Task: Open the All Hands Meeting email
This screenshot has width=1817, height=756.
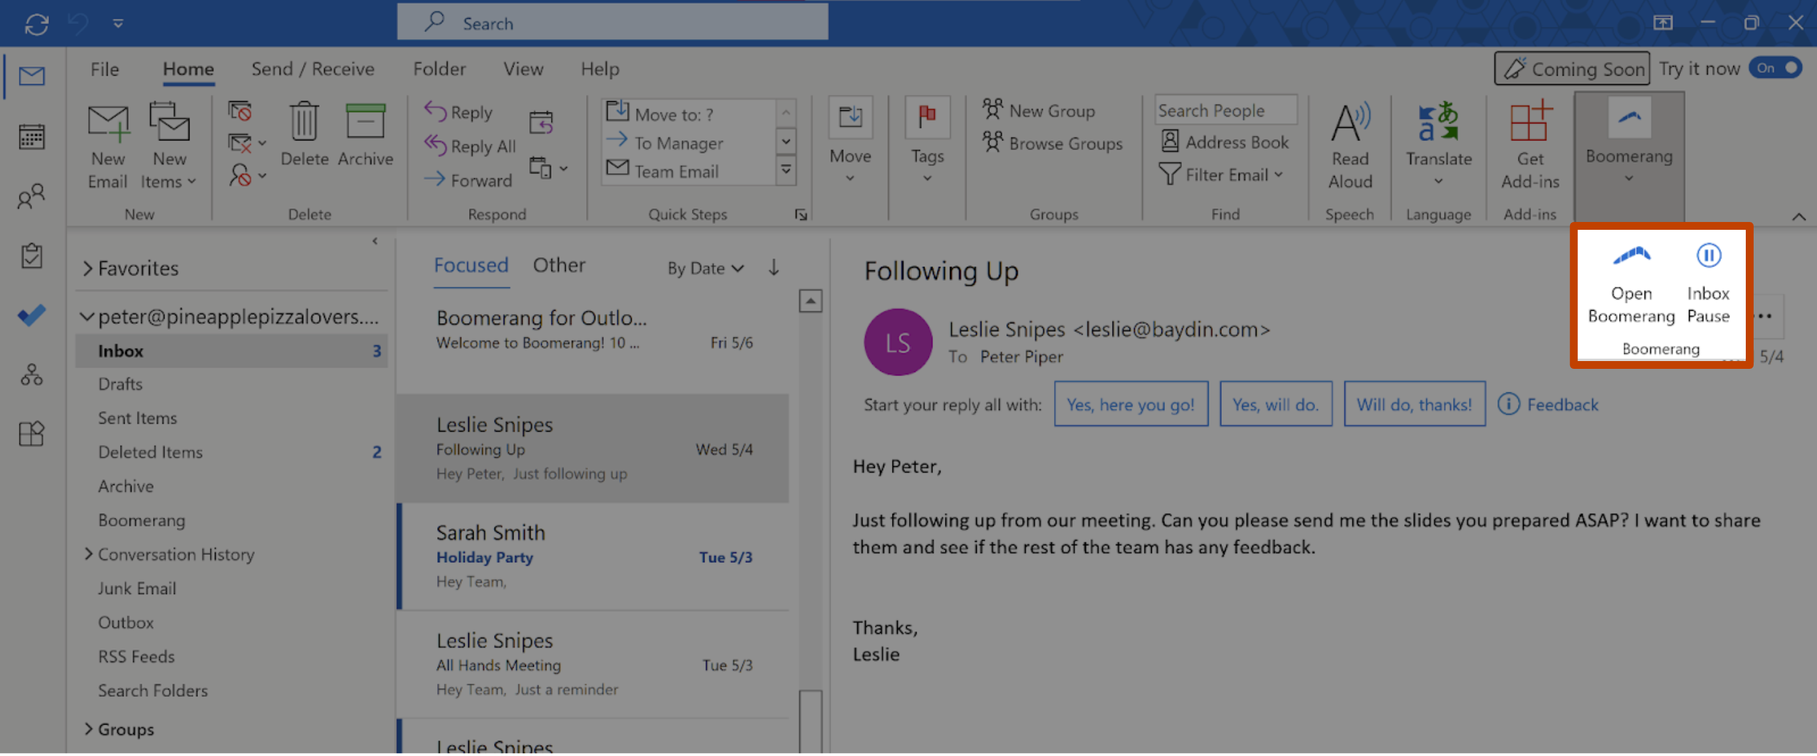Action: [x=594, y=665]
